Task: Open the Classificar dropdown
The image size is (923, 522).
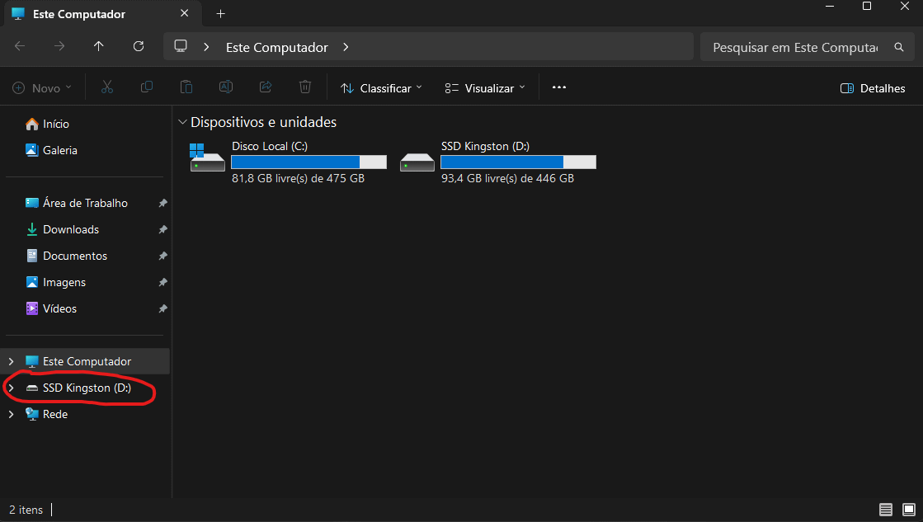Action: pyautogui.click(x=381, y=88)
